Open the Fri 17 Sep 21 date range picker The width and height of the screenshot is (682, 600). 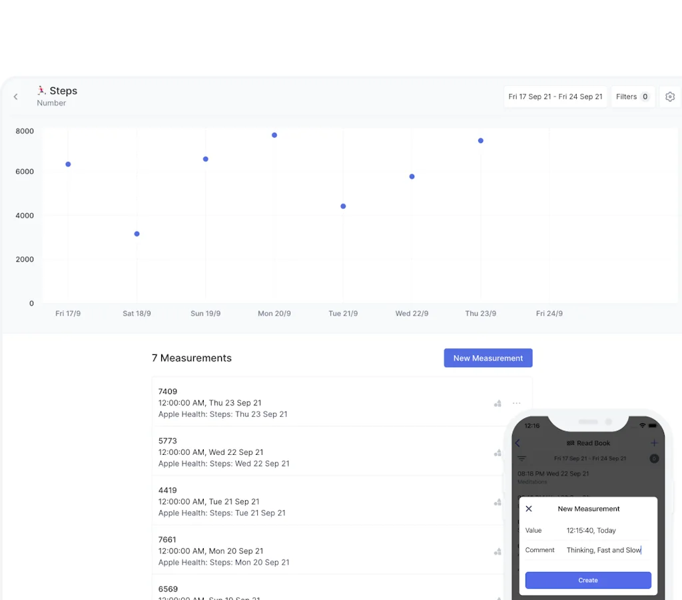click(x=555, y=97)
